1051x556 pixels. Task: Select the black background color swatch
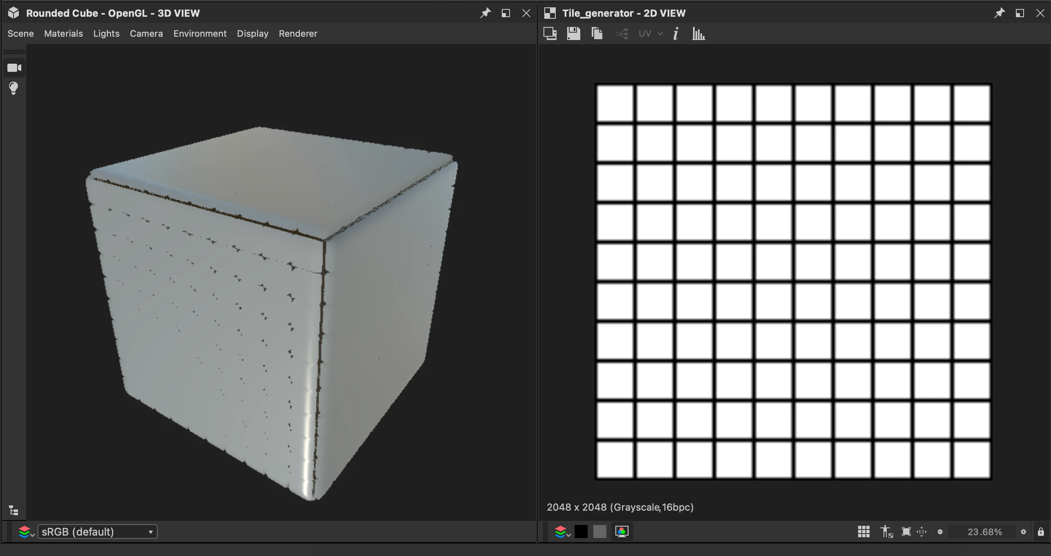pyautogui.click(x=581, y=532)
